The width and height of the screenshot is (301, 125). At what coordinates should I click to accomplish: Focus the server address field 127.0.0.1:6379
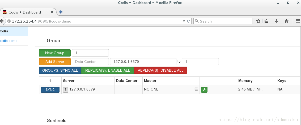[143, 62]
